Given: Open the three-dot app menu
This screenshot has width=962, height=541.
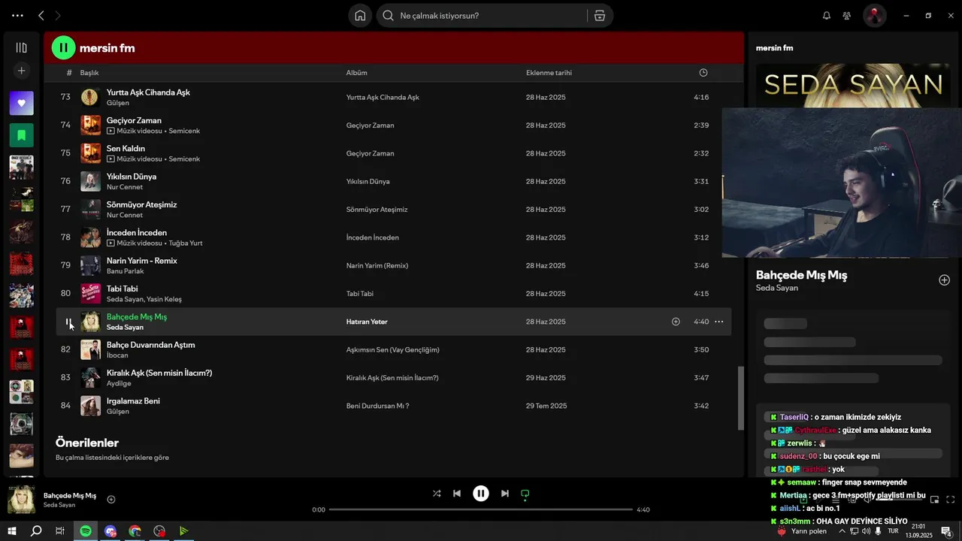Looking at the screenshot, I should pos(17,15).
